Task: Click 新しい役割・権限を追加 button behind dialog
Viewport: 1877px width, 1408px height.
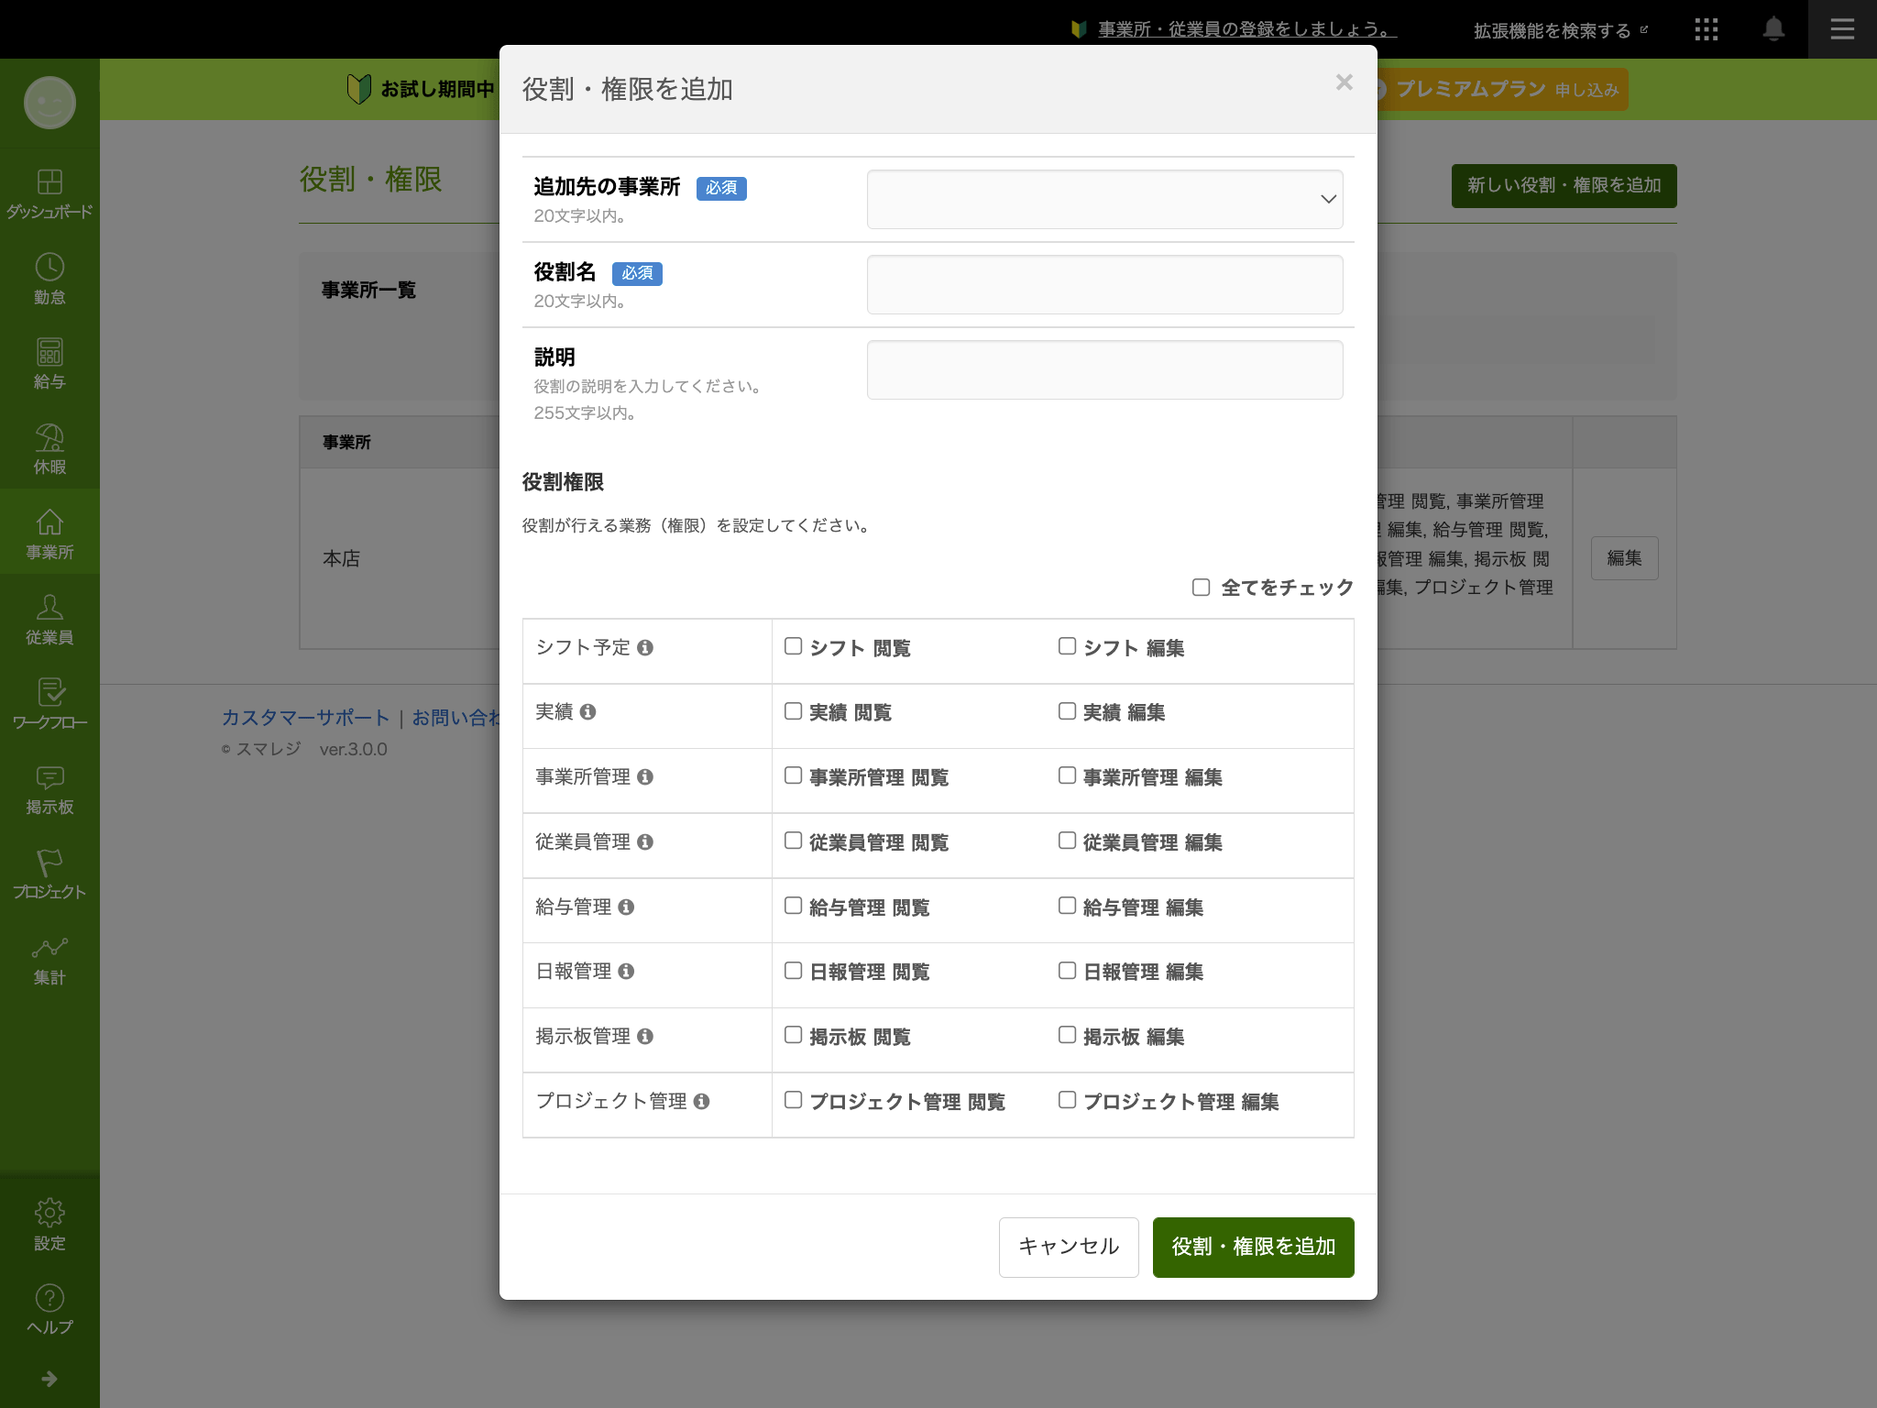Action: click(x=1564, y=186)
